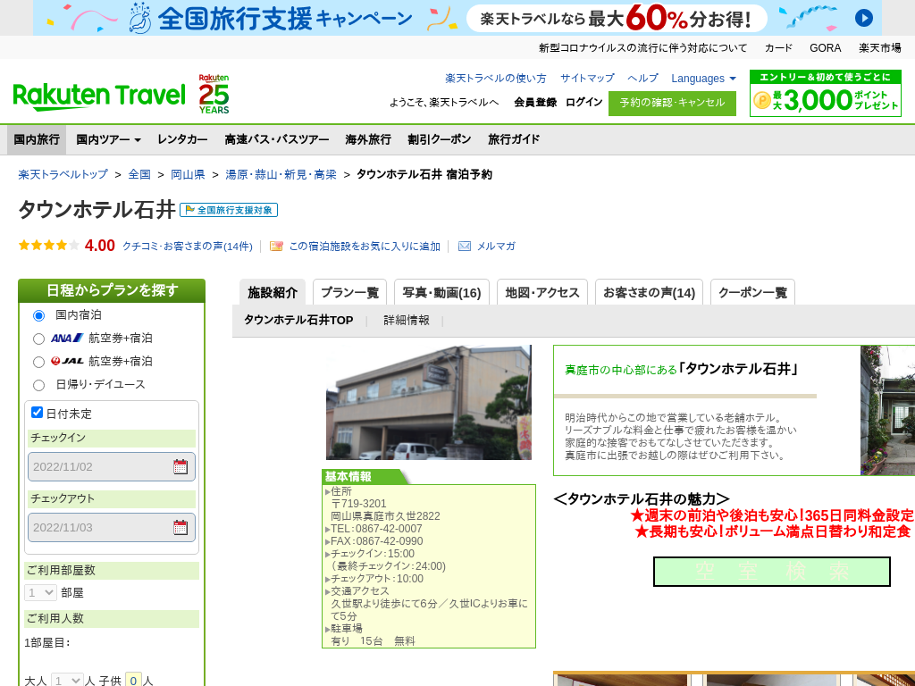Open the GORA top link
The height and width of the screenshot is (686, 915).
pos(825,48)
